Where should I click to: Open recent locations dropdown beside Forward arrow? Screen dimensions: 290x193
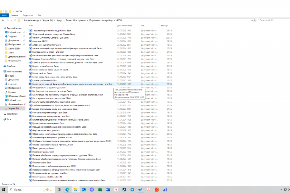(12, 20)
